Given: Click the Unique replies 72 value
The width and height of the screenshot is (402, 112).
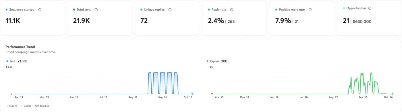Looking at the screenshot, I should [x=144, y=21].
